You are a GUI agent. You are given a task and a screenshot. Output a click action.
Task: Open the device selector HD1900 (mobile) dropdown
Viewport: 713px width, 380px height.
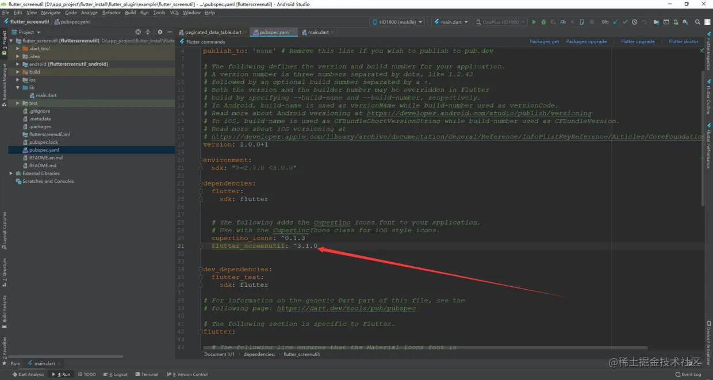(x=398, y=22)
